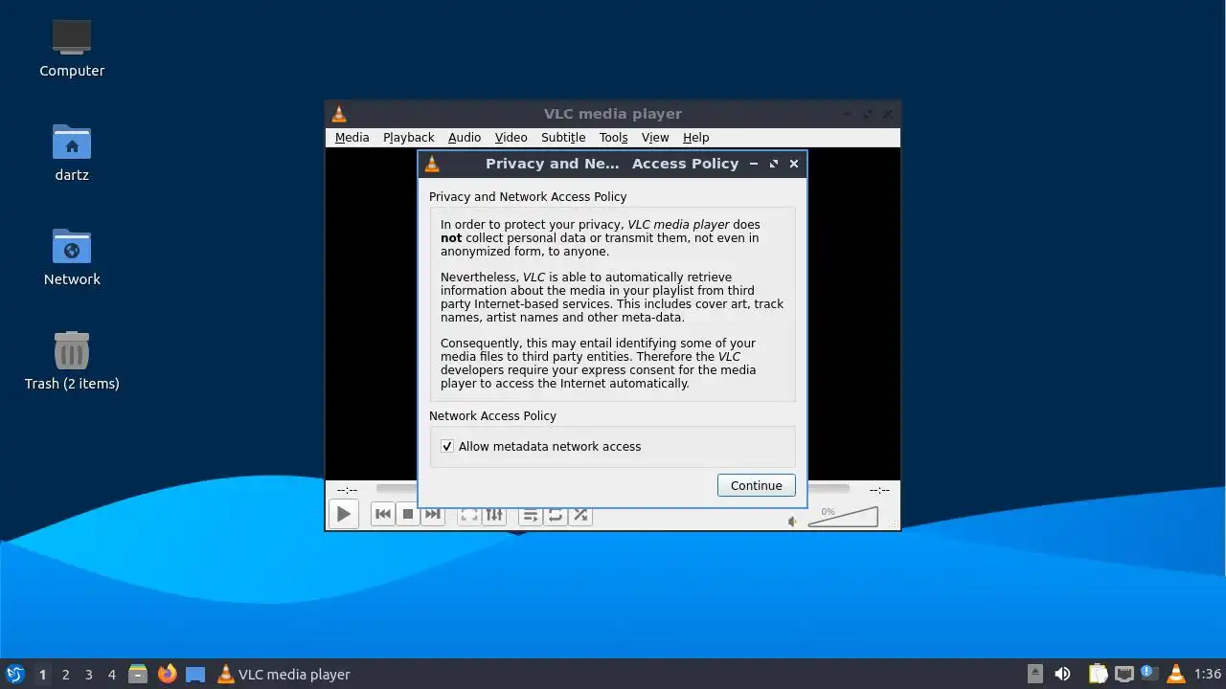
Task: Minimize the Privacy policy dialog
Action: [x=754, y=164]
